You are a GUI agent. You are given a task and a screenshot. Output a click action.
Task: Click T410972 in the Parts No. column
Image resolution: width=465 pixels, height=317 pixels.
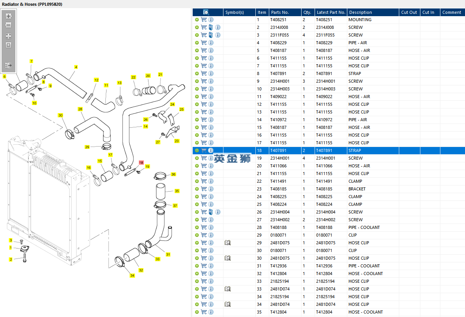278,120
